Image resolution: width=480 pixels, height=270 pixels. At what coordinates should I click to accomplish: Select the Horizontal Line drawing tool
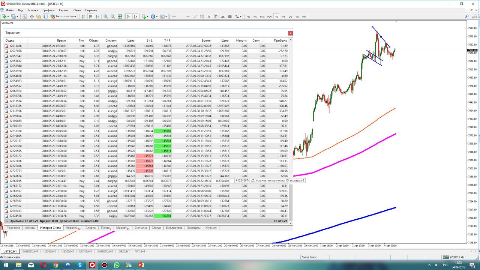188,16
